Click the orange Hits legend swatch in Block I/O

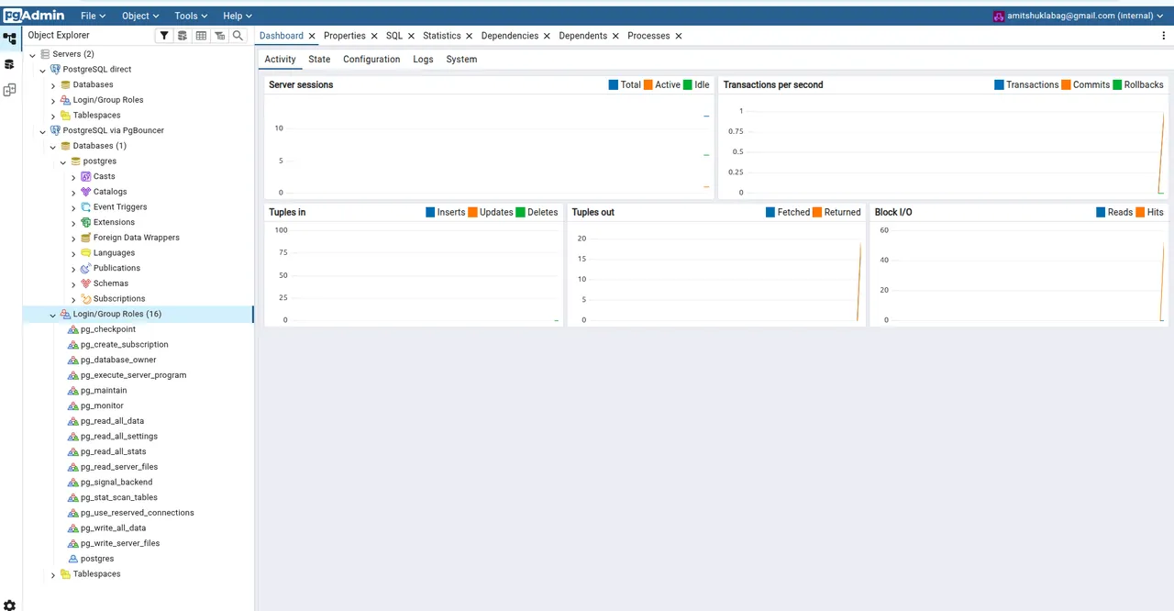click(1140, 212)
